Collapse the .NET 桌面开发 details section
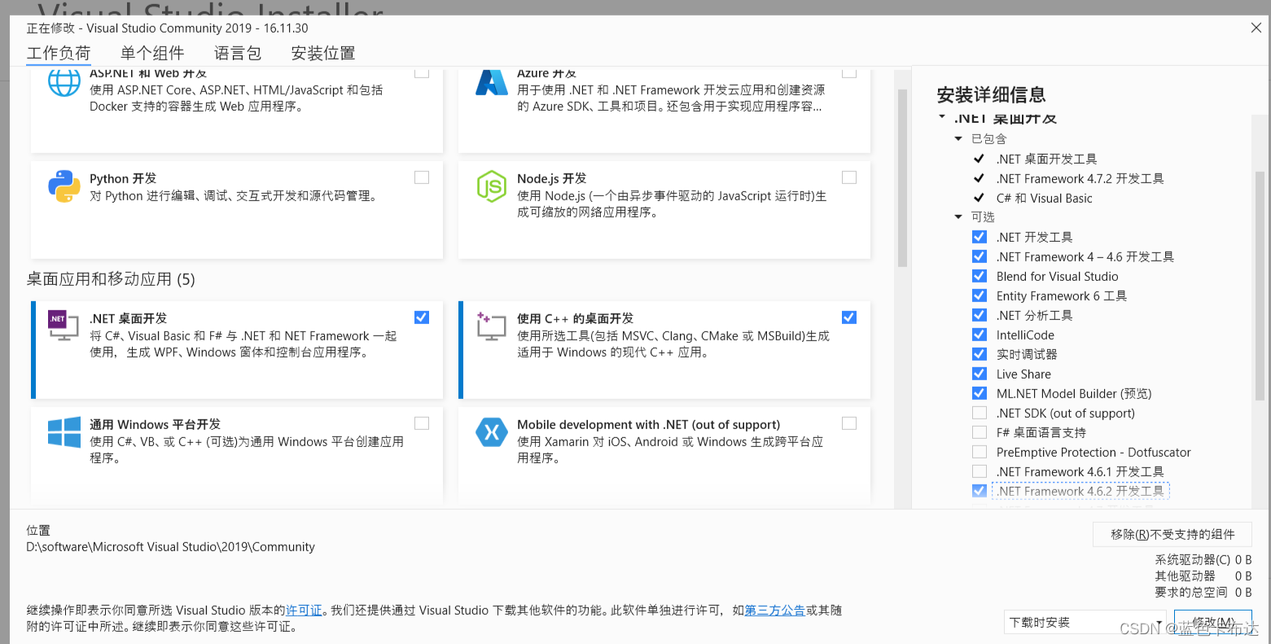 coord(941,116)
